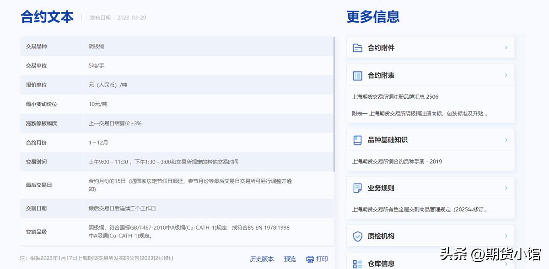Expand 品种基础知识 using the right arrow
The width and height of the screenshot is (549, 269).
click(x=506, y=140)
